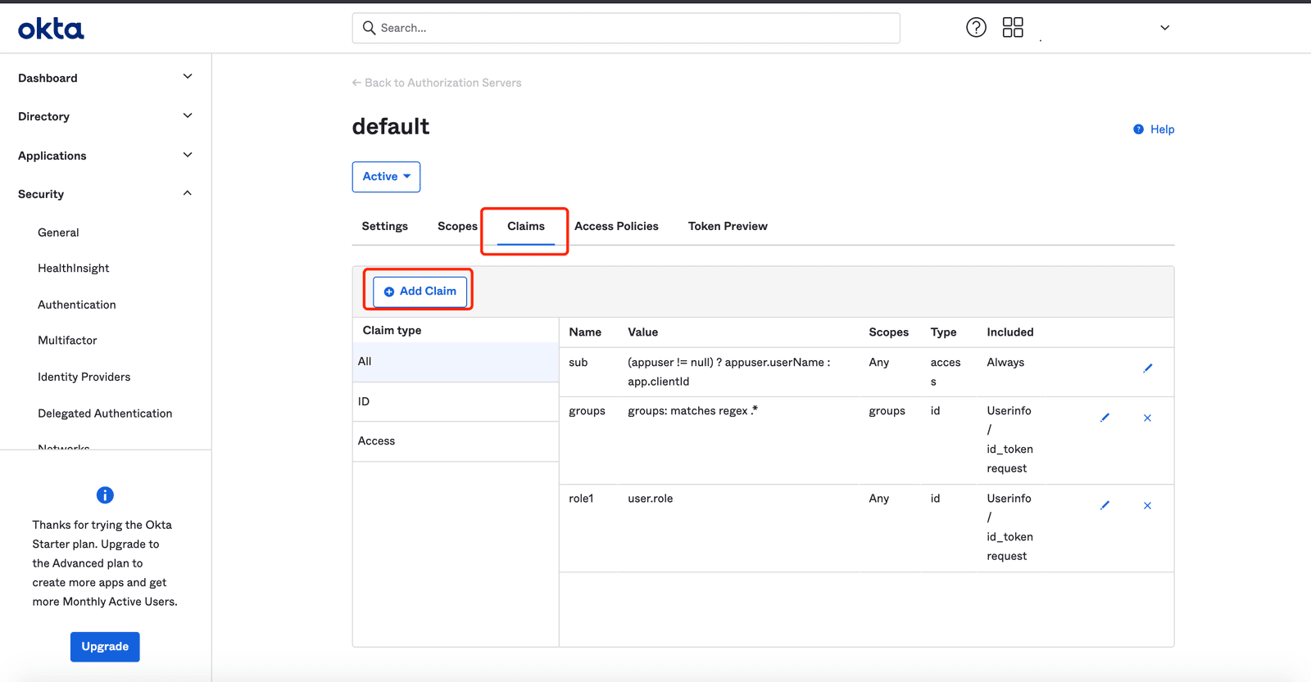Viewport: 1311px width, 682px height.
Task: Switch to the Scopes tab
Action: tap(457, 226)
